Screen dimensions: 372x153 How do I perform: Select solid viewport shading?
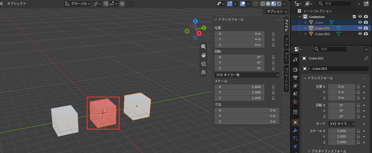tap(268, 4)
